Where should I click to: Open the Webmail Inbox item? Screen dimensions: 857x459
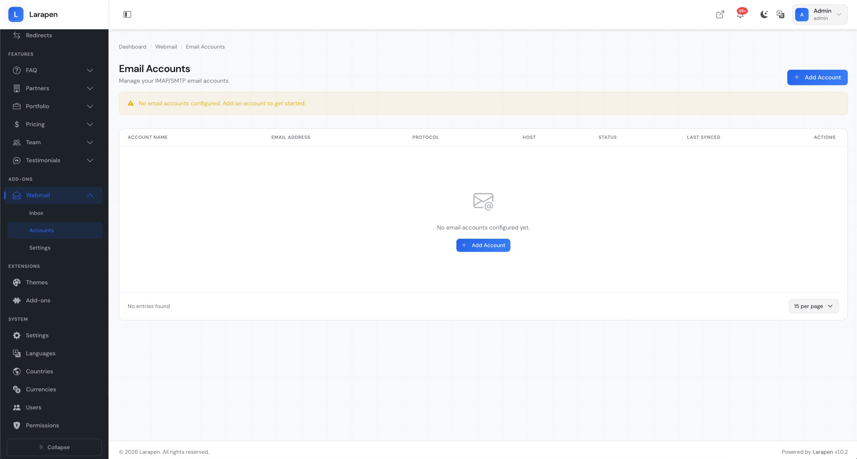pos(36,213)
